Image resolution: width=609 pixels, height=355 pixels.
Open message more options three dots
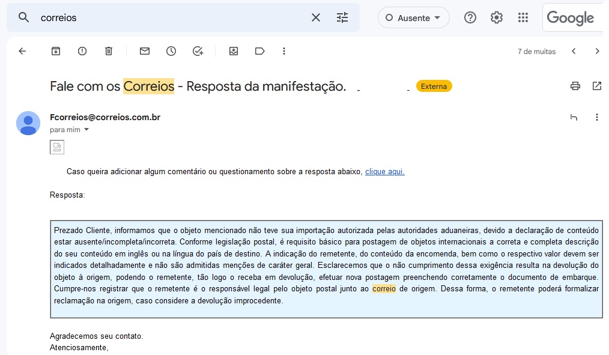[597, 117]
